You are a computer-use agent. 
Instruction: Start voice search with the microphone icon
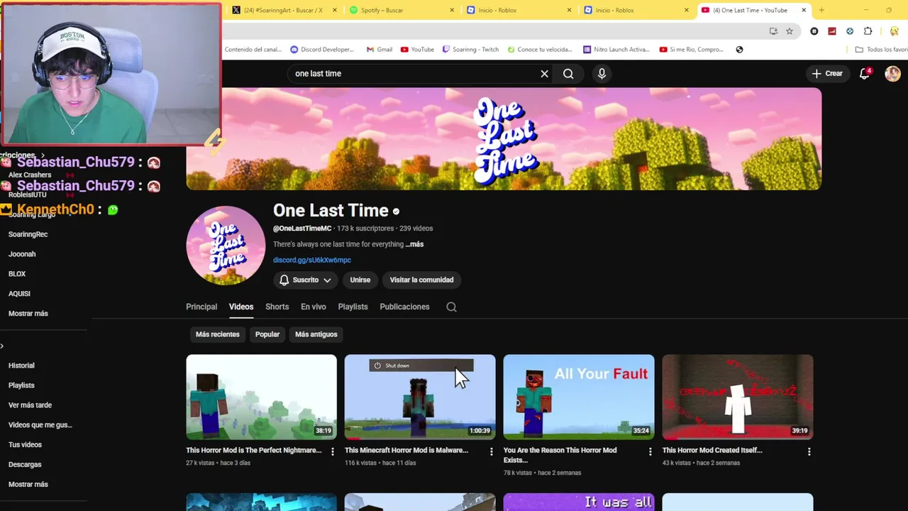coord(602,74)
